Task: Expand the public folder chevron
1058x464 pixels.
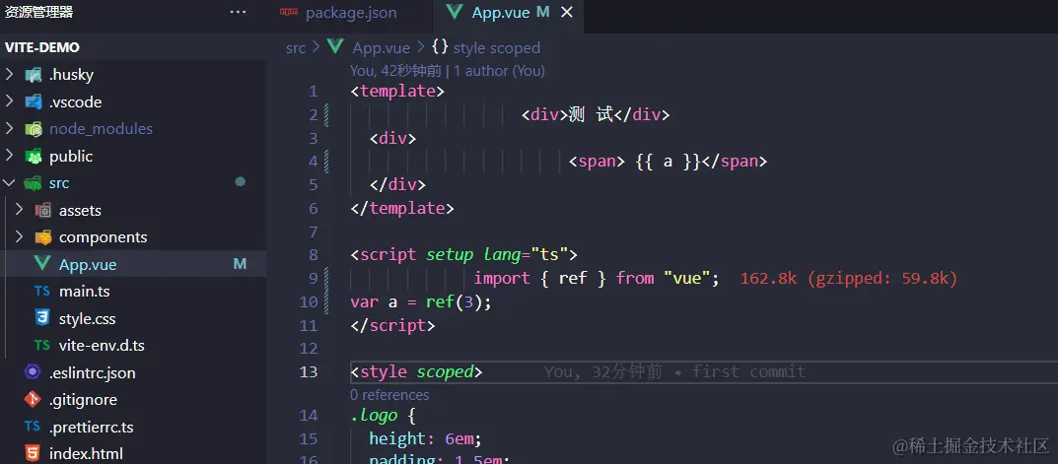Action: (10, 156)
